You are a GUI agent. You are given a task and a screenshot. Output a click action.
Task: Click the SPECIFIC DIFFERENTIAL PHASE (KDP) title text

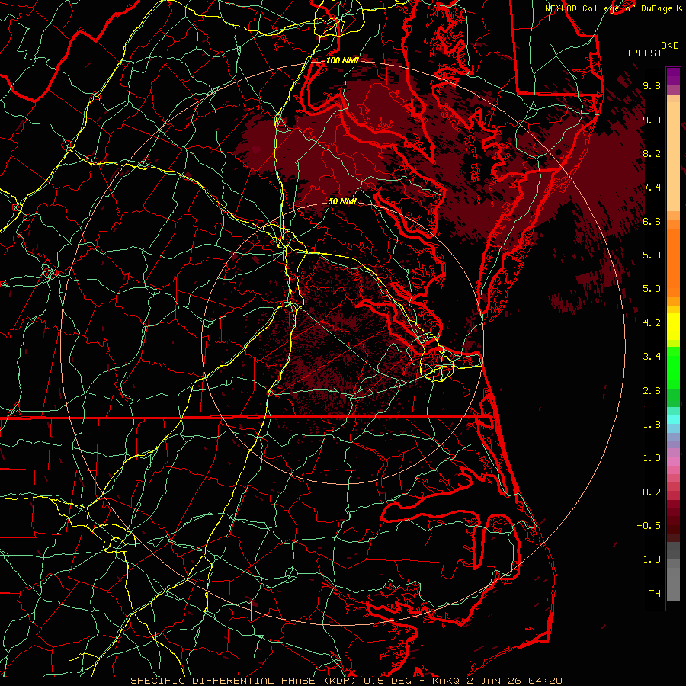243,681
